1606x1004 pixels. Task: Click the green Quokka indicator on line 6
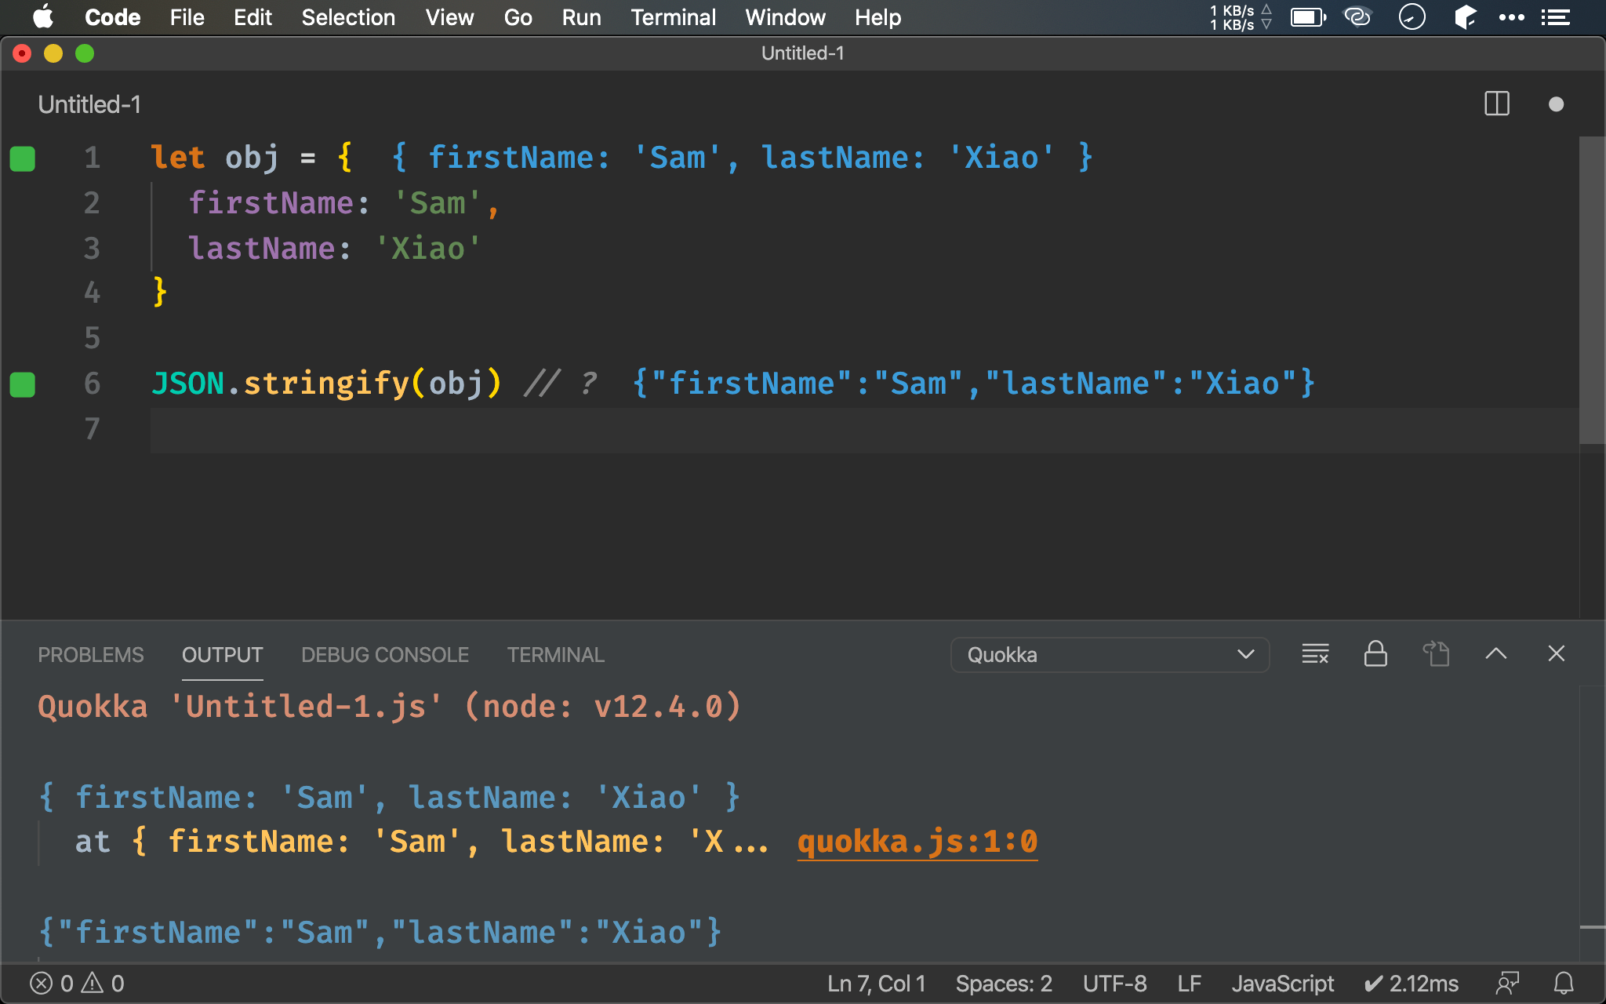click(23, 384)
